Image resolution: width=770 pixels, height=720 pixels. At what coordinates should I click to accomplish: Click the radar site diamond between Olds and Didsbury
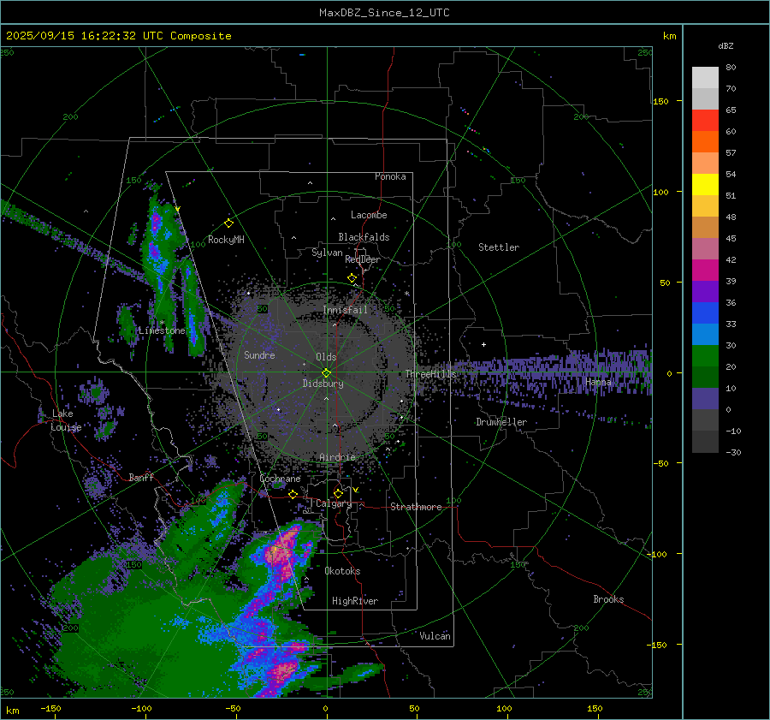327,372
